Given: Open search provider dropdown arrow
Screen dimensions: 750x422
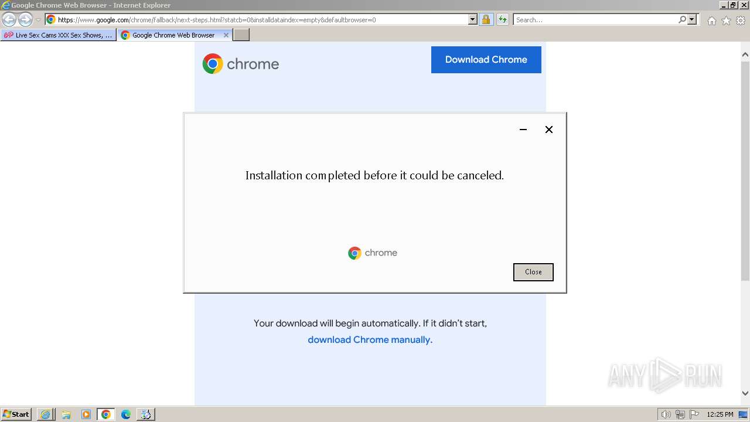Looking at the screenshot, I should pos(692,20).
